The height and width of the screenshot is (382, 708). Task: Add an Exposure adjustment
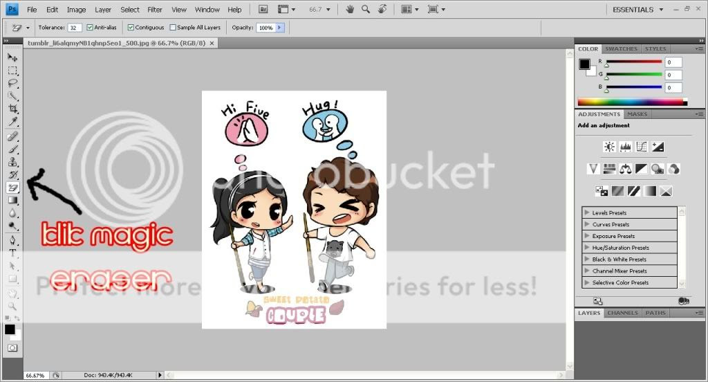tap(658, 147)
